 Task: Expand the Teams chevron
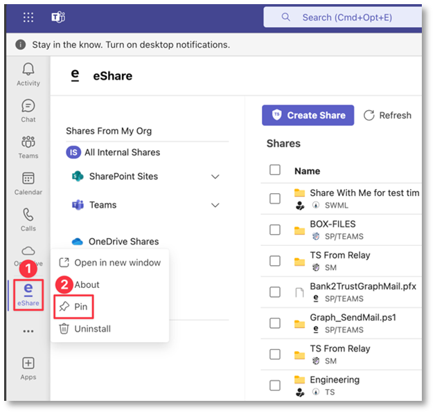215,205
